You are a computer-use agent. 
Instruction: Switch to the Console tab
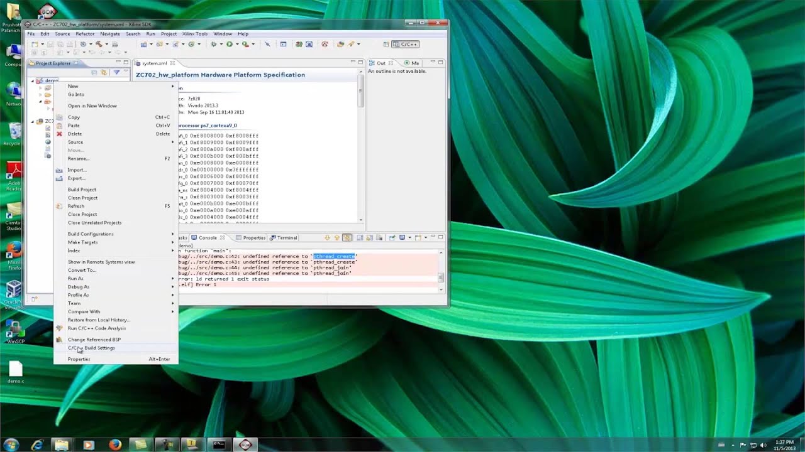pyautogui.click(x=208, y=238)
